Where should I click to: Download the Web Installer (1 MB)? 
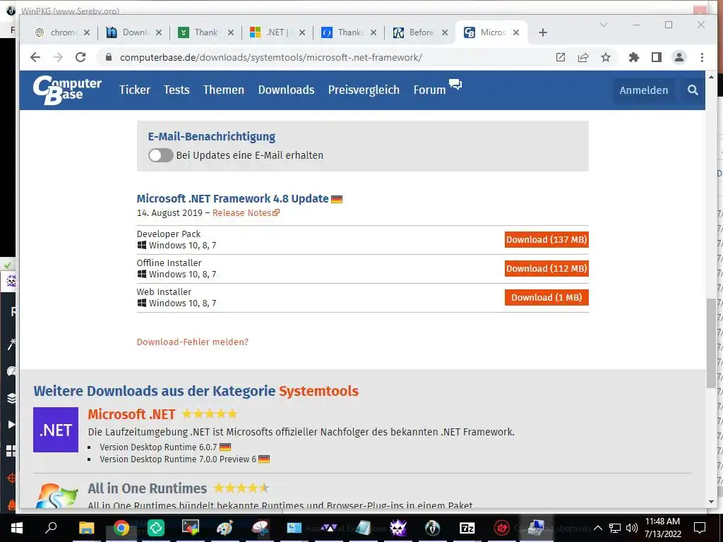pos(546,298)
